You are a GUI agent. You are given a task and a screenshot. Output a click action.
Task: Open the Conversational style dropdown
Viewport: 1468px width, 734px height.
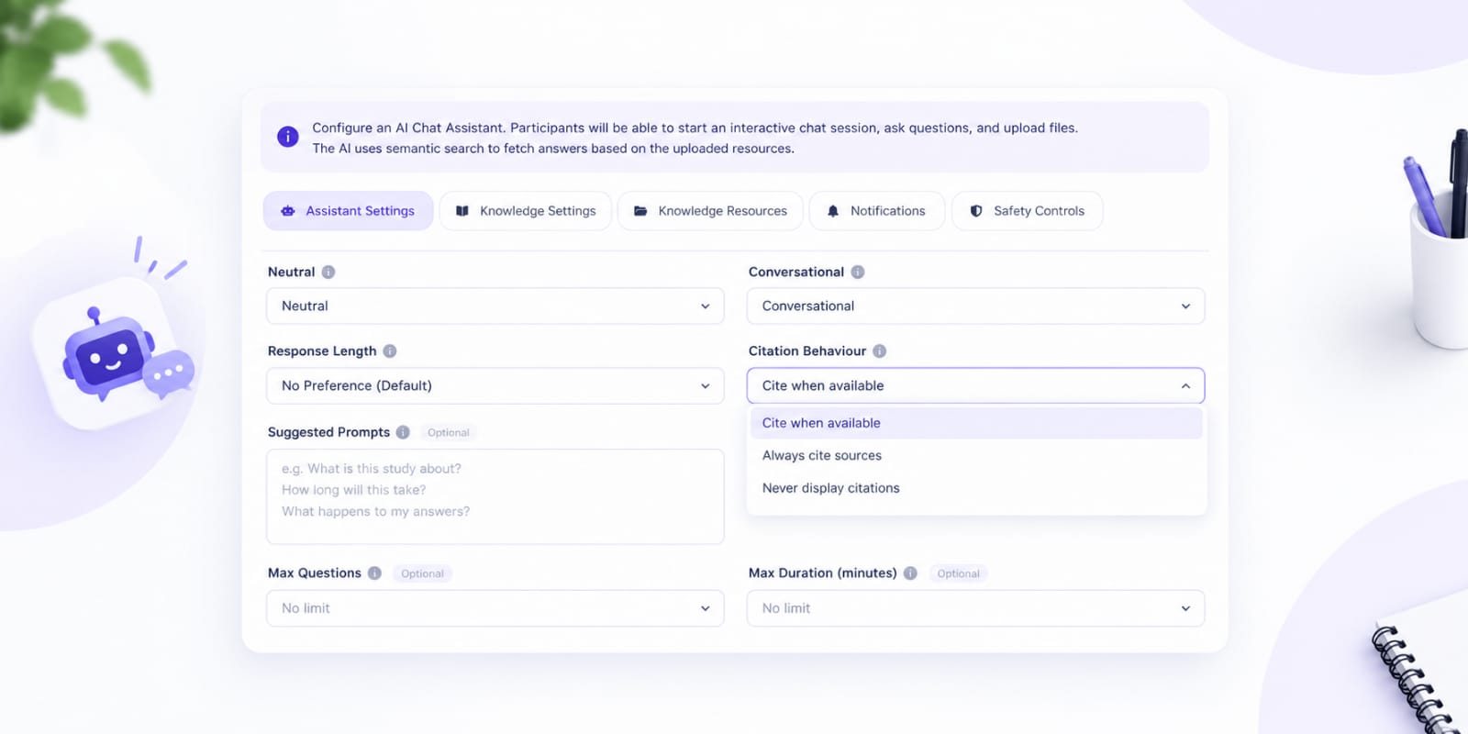975,306
